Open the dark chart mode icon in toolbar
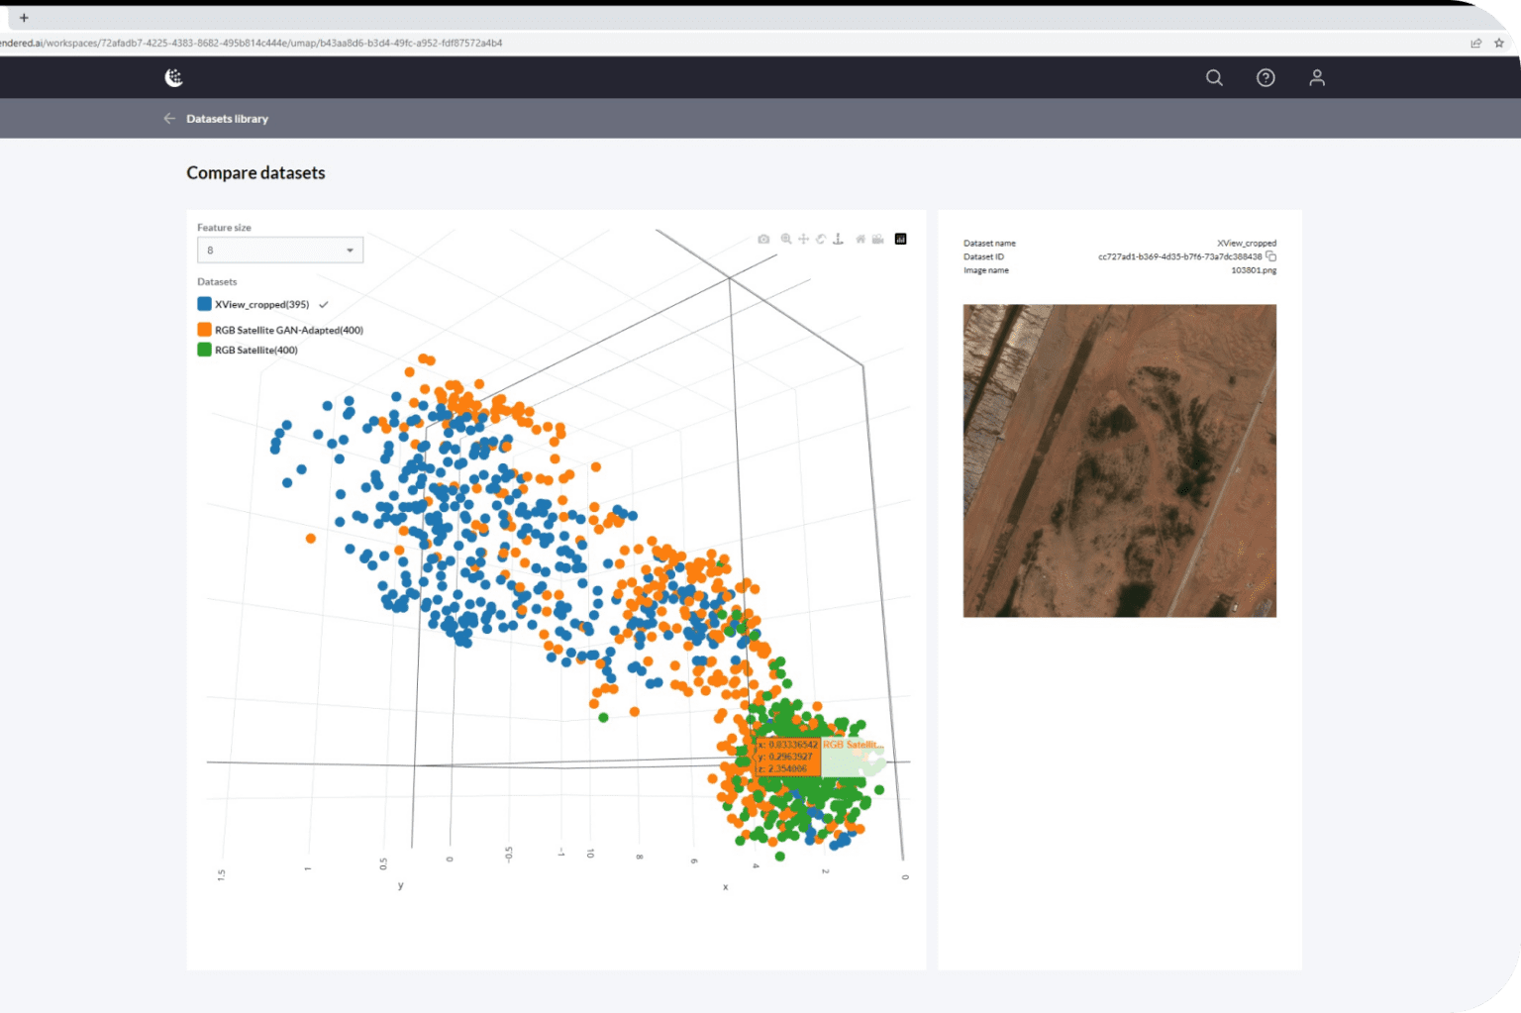This screenshot has width=1521, height=1013. [x=900, y=239]
